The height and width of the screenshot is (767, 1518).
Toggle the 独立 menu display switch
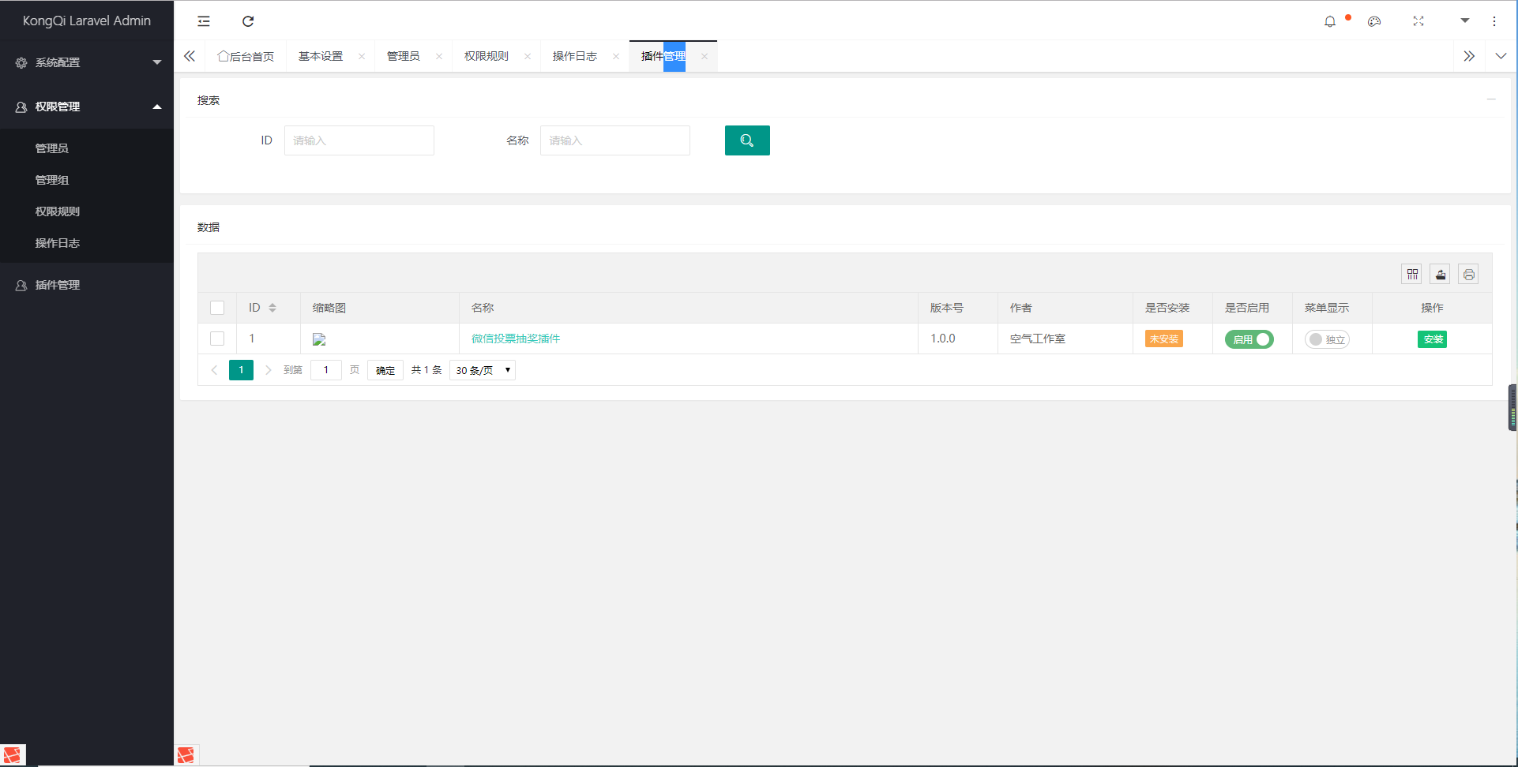[x=1327, y=339]
